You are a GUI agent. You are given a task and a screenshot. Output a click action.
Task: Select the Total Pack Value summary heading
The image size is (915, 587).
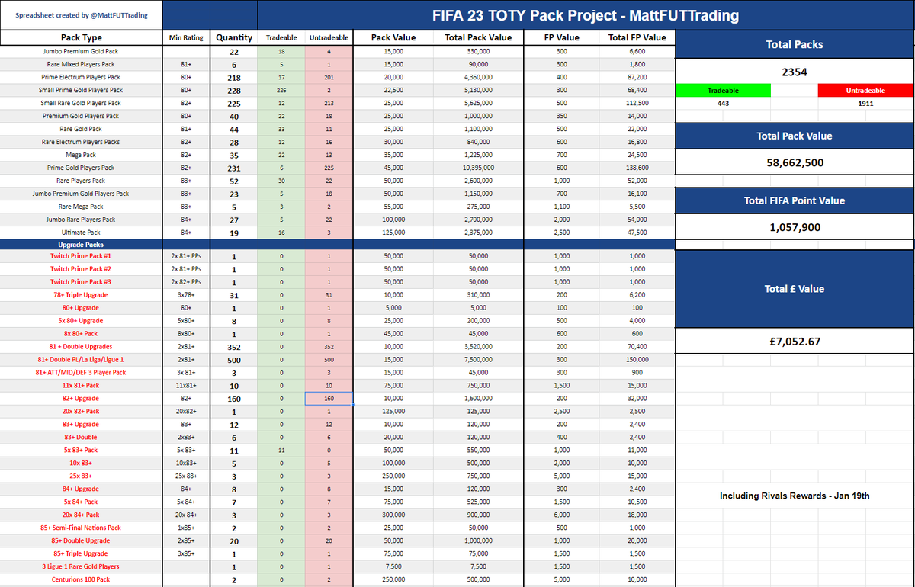(795, 136)
